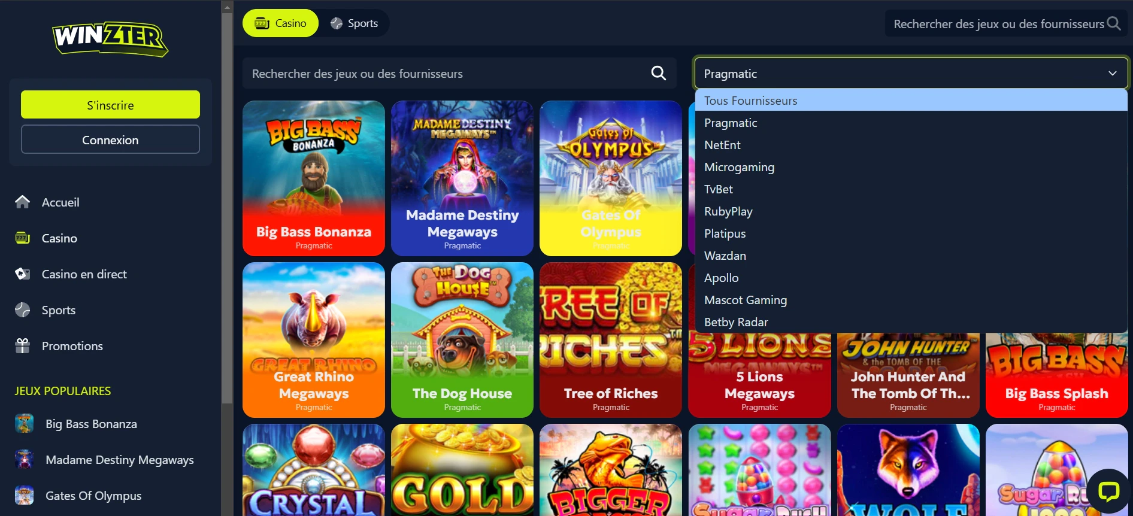Open the Big Bass Splash game card
The width and height of the screenshot is (1133, 516).
click(x=1057, y=376)
